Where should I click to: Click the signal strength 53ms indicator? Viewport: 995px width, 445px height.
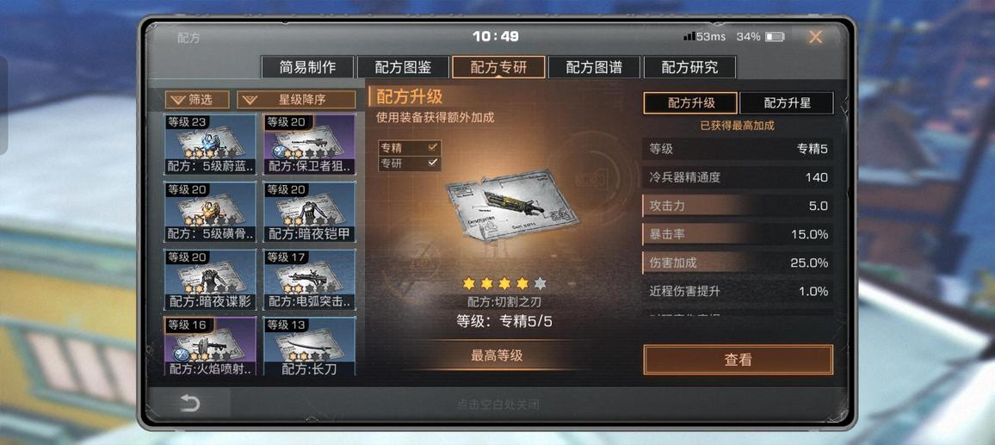pos(704,37)
